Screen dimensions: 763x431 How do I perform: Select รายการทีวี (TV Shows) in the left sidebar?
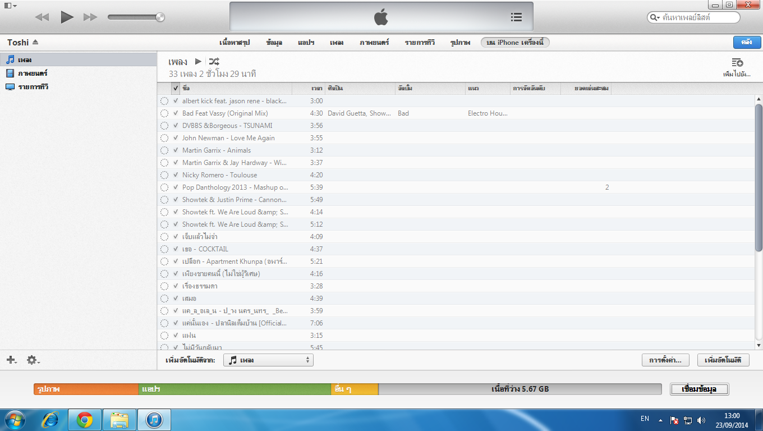(x=79, y=86)
